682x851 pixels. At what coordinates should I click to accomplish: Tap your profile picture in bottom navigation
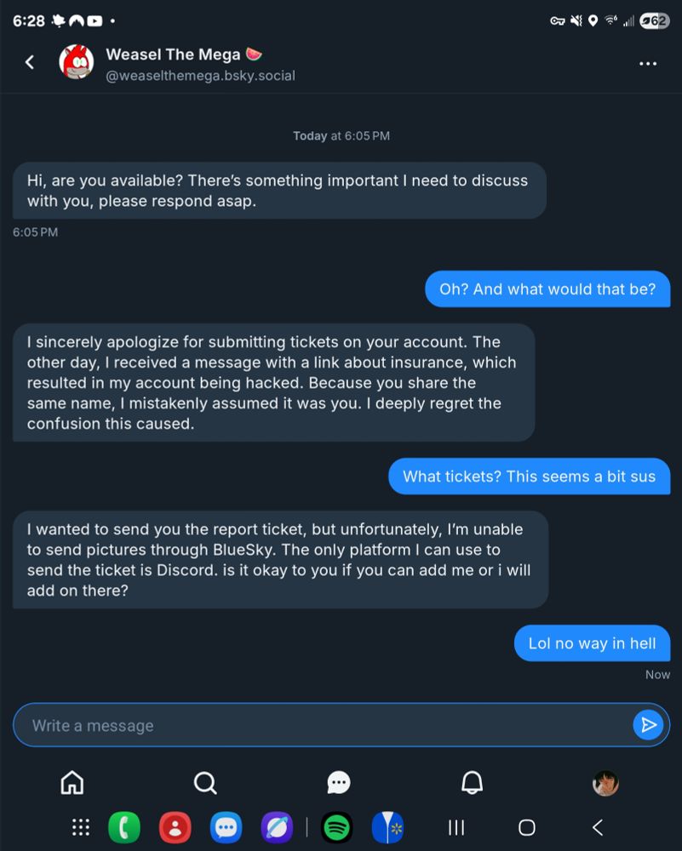click(x=605, y=783)
